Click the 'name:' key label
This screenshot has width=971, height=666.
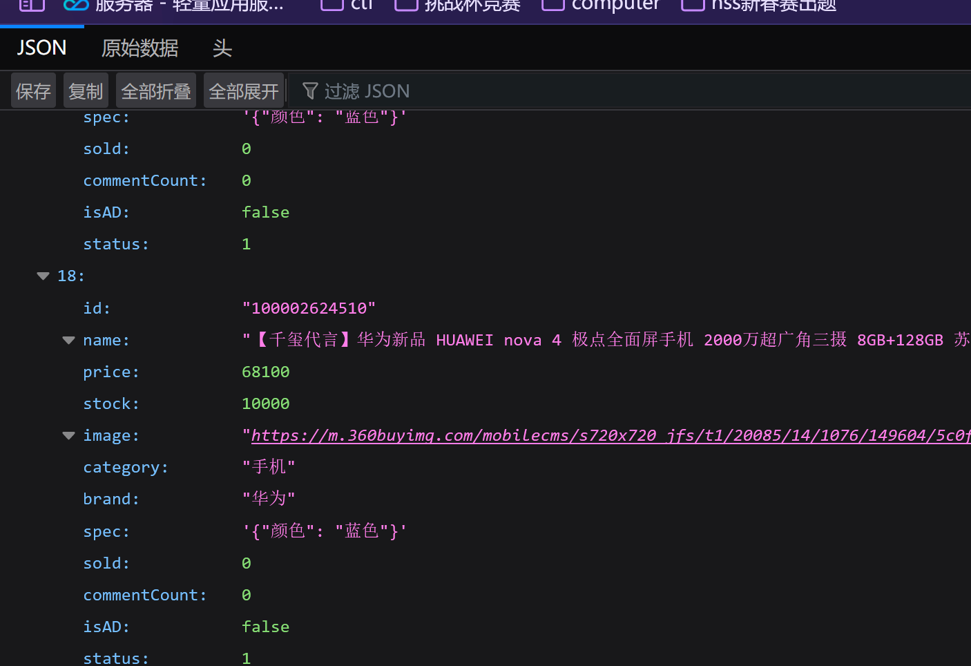pyautogui.click(x=106, y=340)
